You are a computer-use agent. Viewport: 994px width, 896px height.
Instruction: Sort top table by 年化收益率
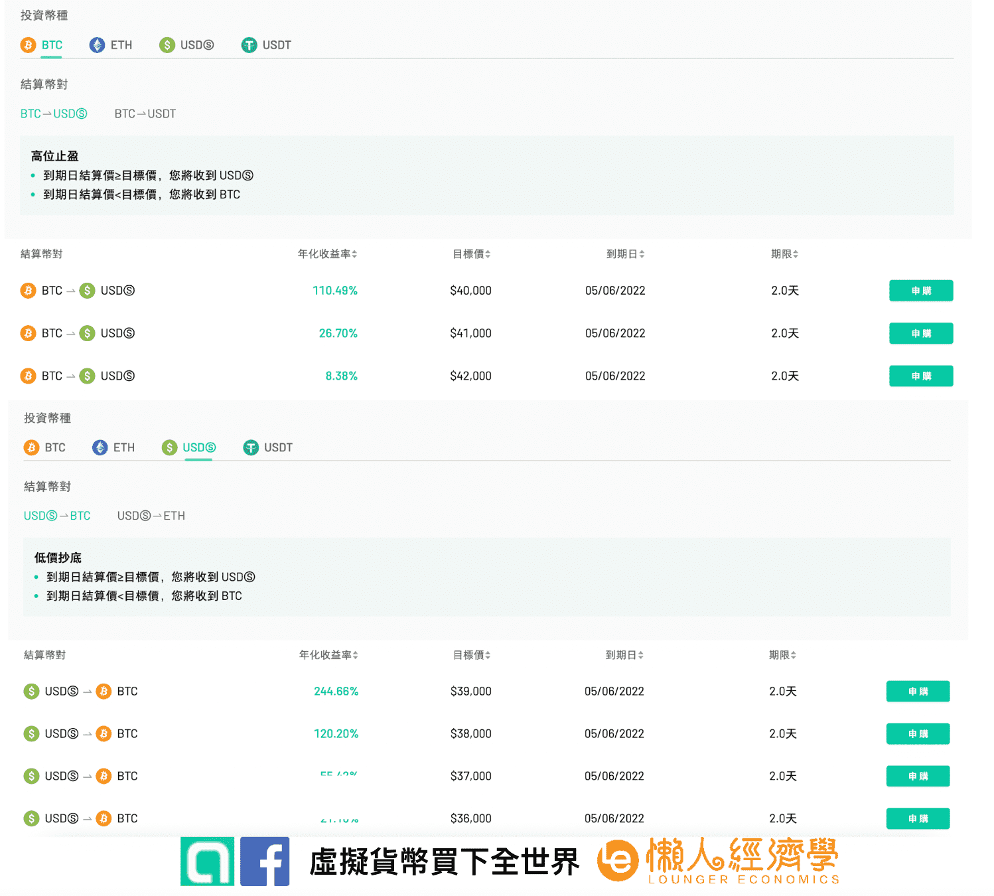(327, 254)
